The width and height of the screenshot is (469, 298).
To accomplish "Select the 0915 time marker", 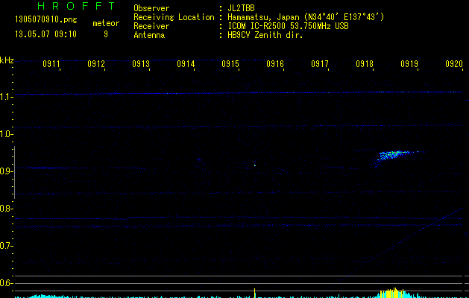I will pyautogui.click(x=230, y=65).
